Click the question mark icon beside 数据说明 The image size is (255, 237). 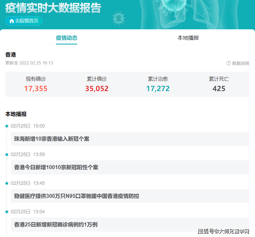(x=228, y=63)
